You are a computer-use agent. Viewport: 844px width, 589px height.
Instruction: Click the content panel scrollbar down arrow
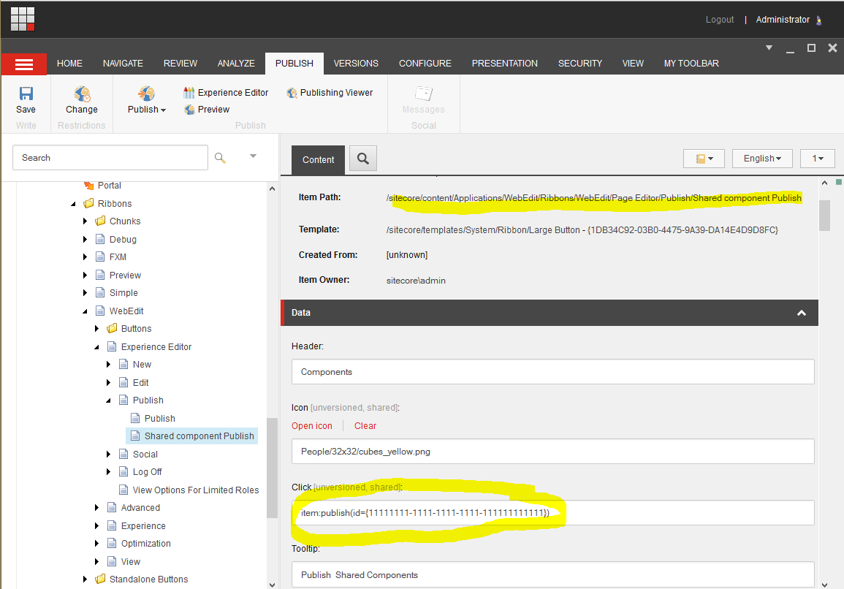pyautogui.click(x=824, y=584)
